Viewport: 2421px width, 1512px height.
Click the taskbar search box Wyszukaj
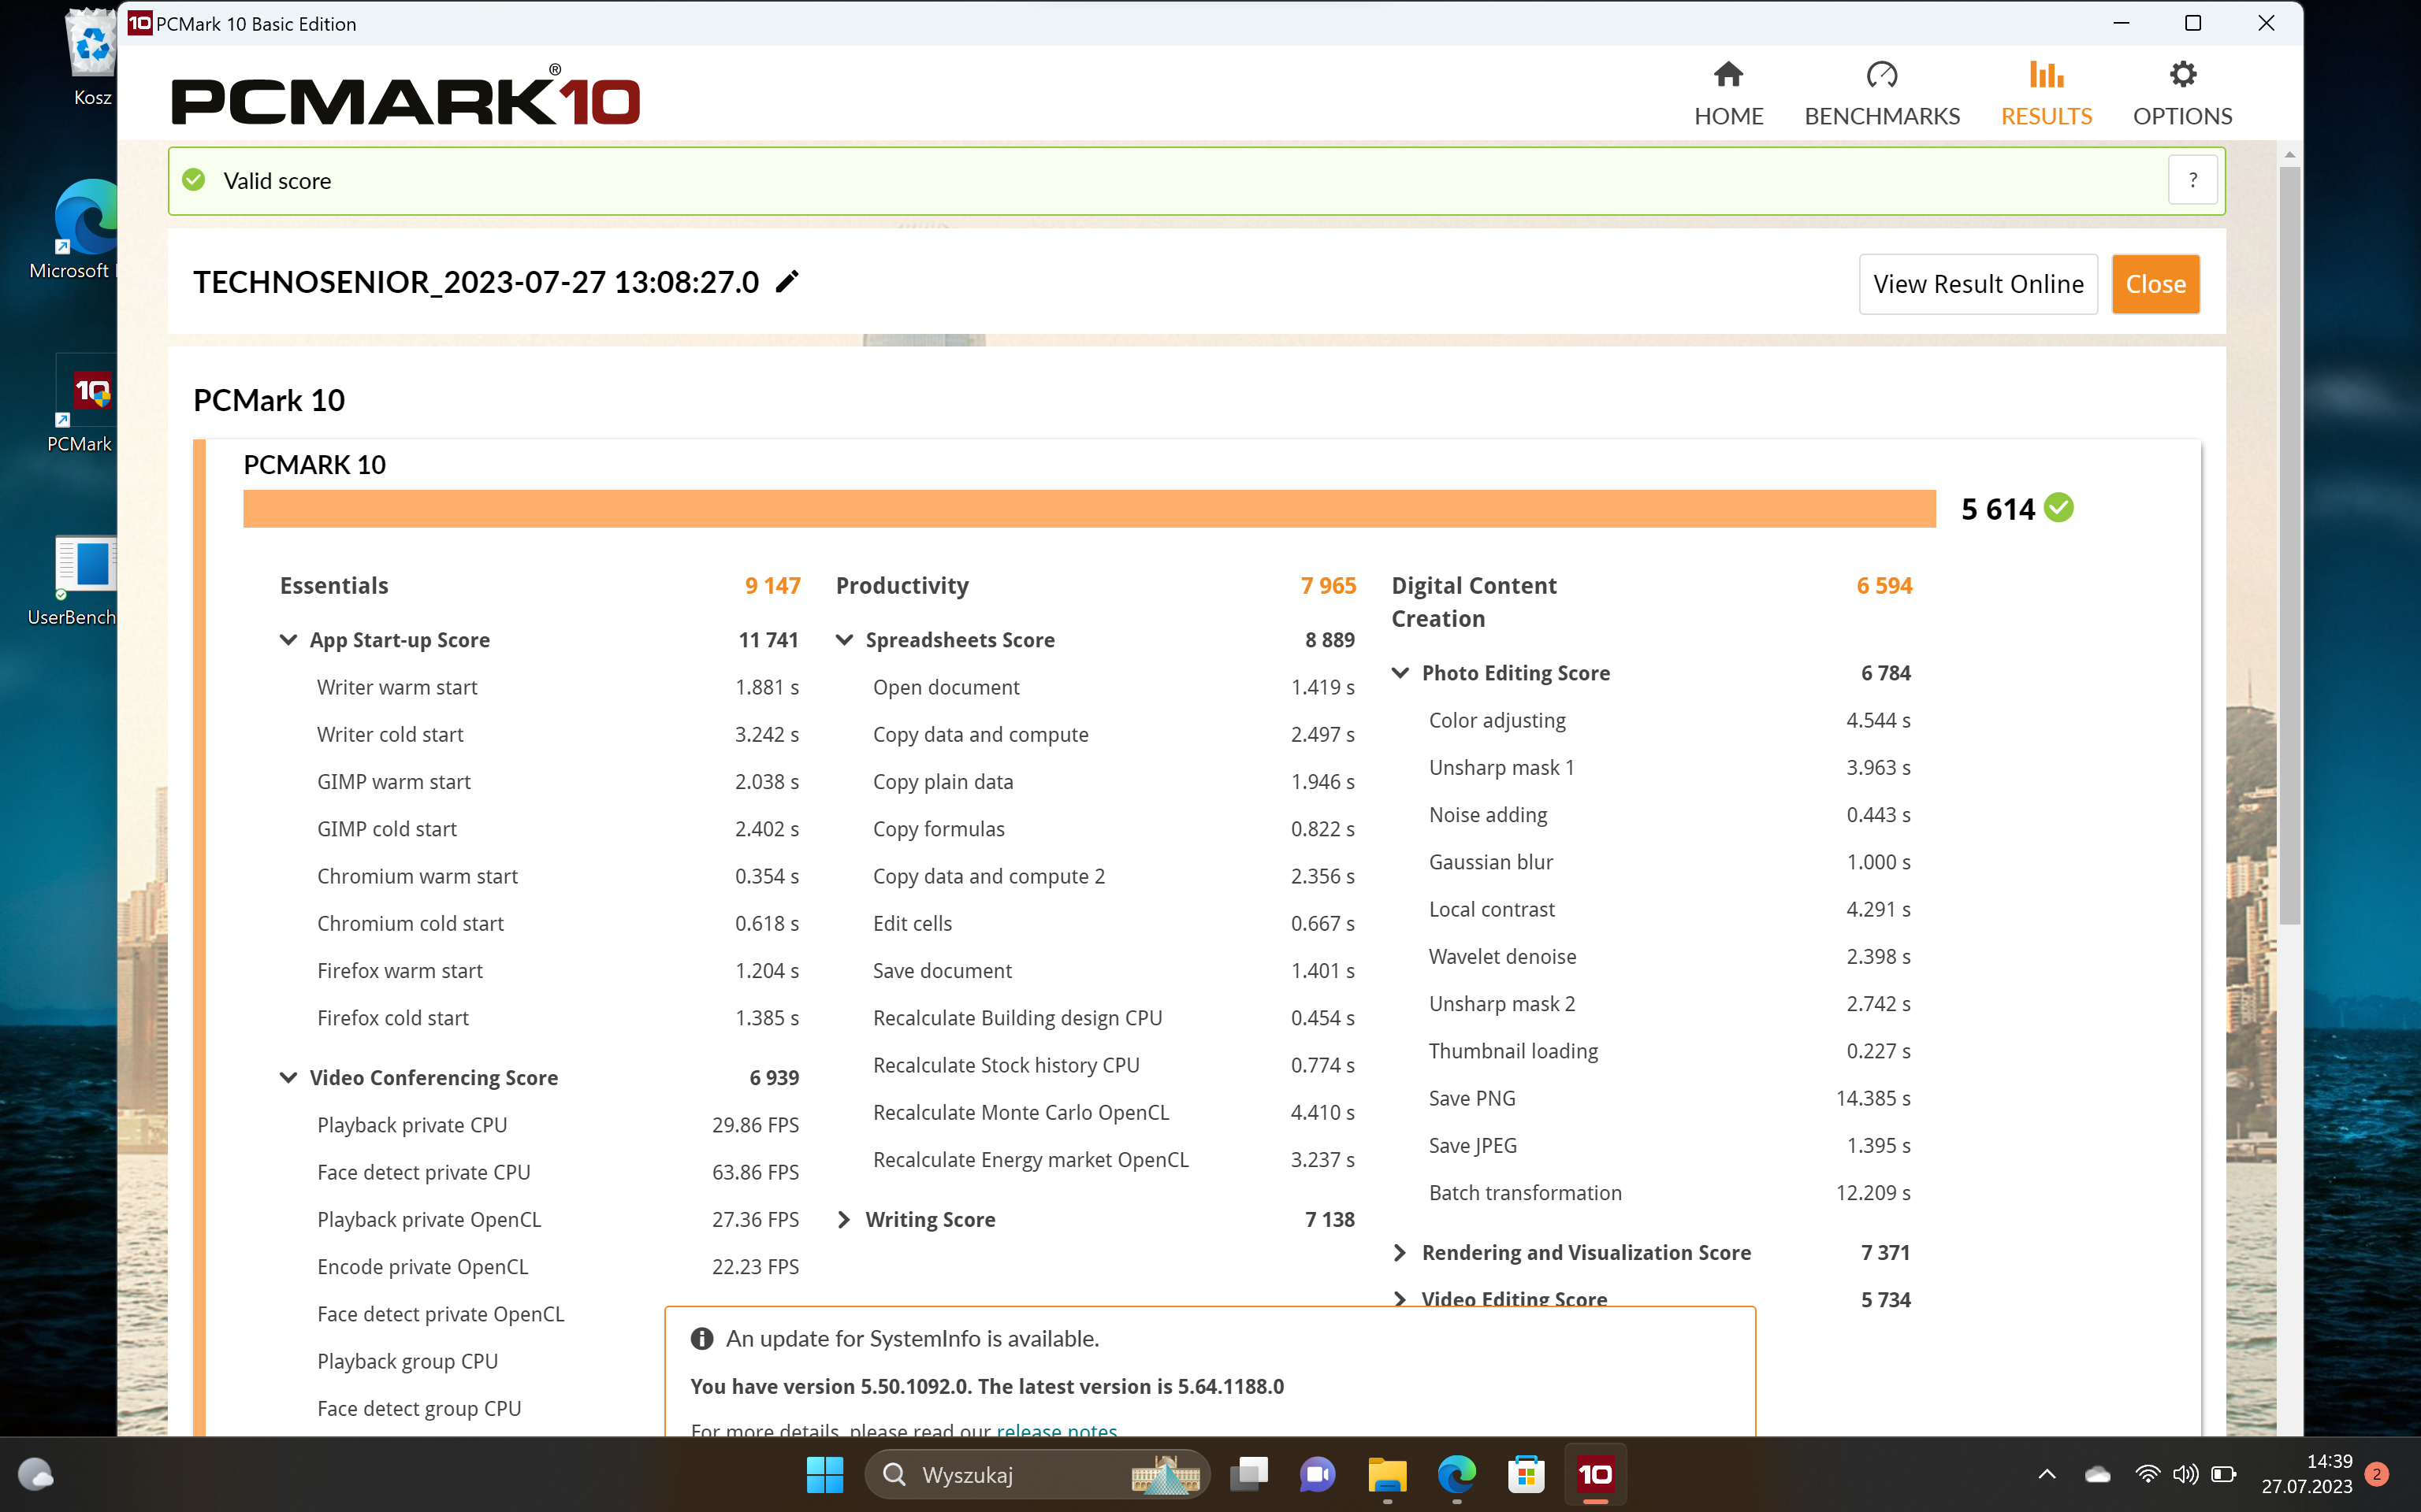click(x=1036, y=1474)
